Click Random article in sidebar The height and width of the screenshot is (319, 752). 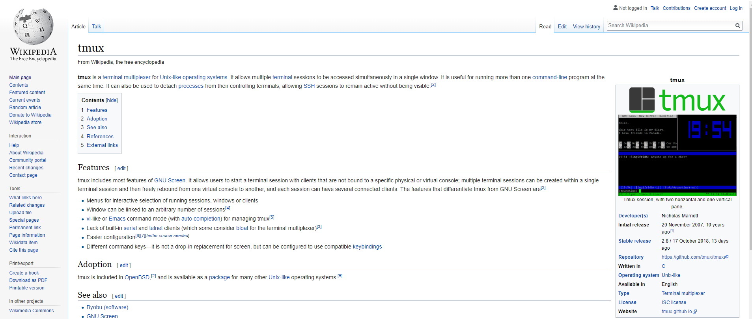[25, 108]
